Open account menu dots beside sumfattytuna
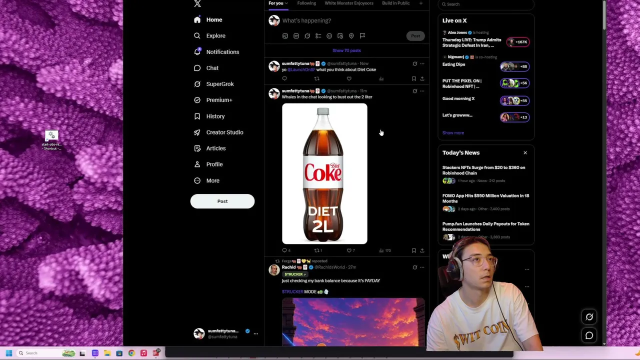This screenshot has width=640, height=360. (x=255, y=333)
